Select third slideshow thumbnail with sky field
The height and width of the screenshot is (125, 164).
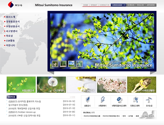point(71,64)
